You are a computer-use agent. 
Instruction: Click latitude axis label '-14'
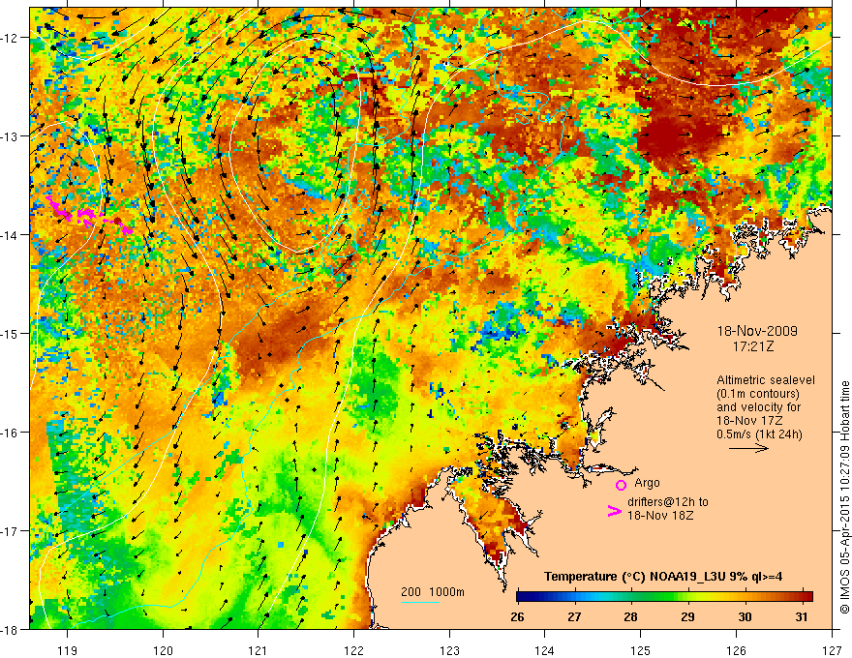coord(11,235)
